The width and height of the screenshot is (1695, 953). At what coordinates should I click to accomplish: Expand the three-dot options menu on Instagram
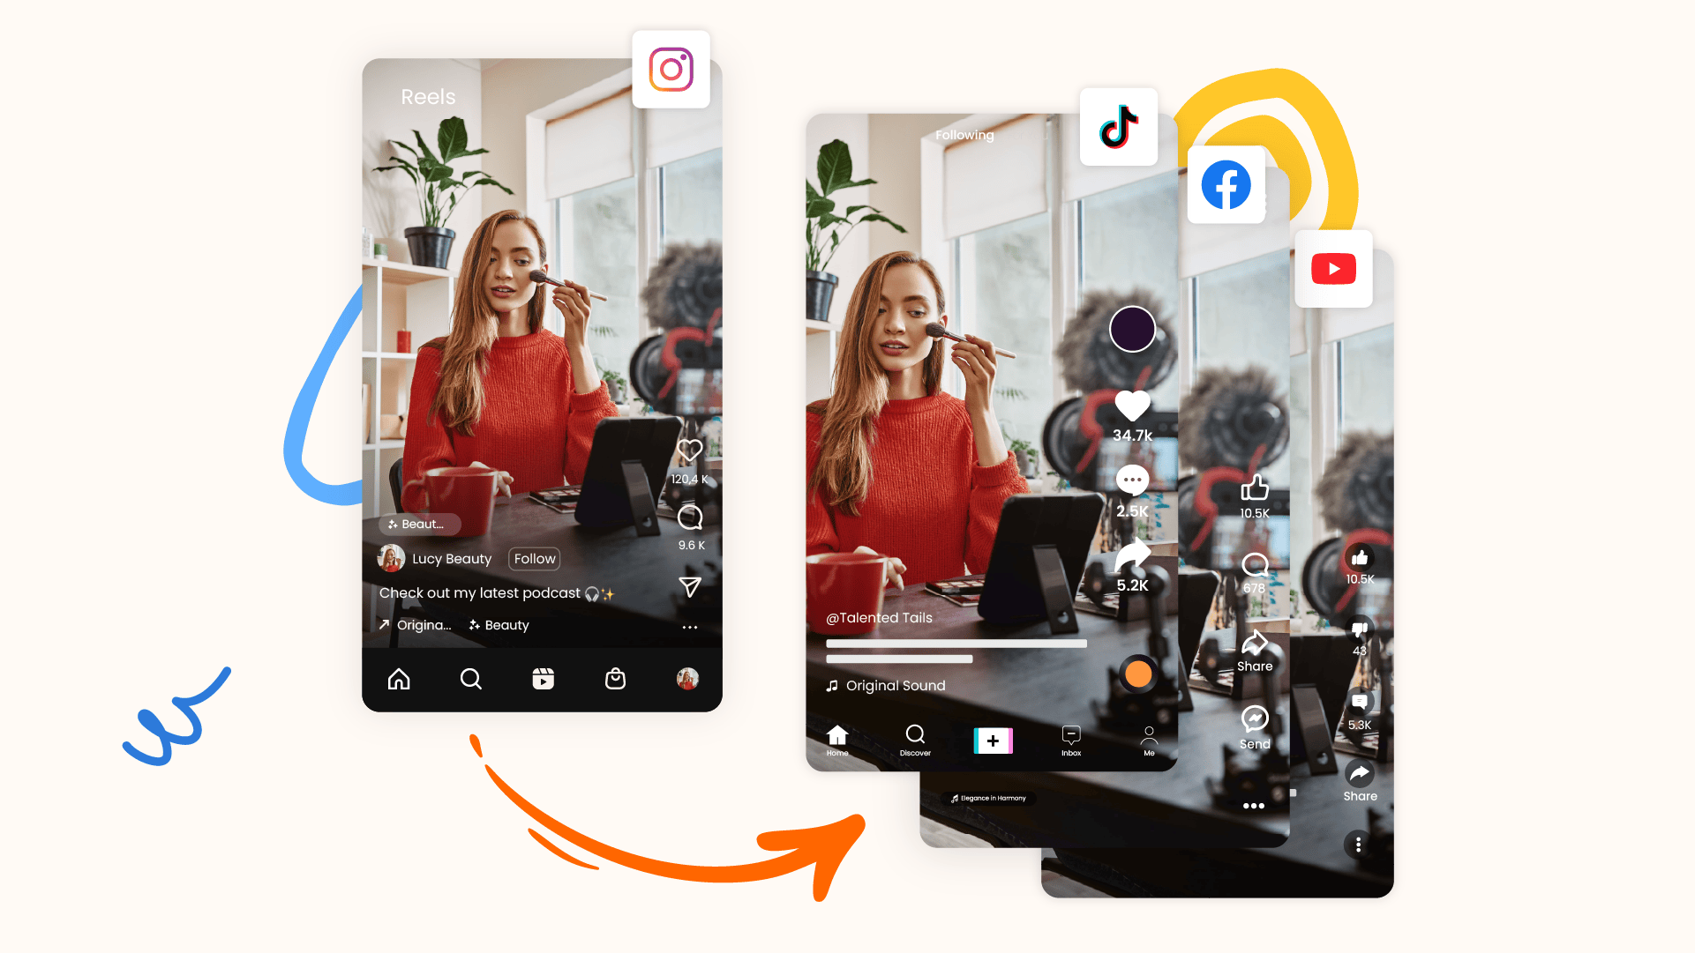[x=690, y=627]
